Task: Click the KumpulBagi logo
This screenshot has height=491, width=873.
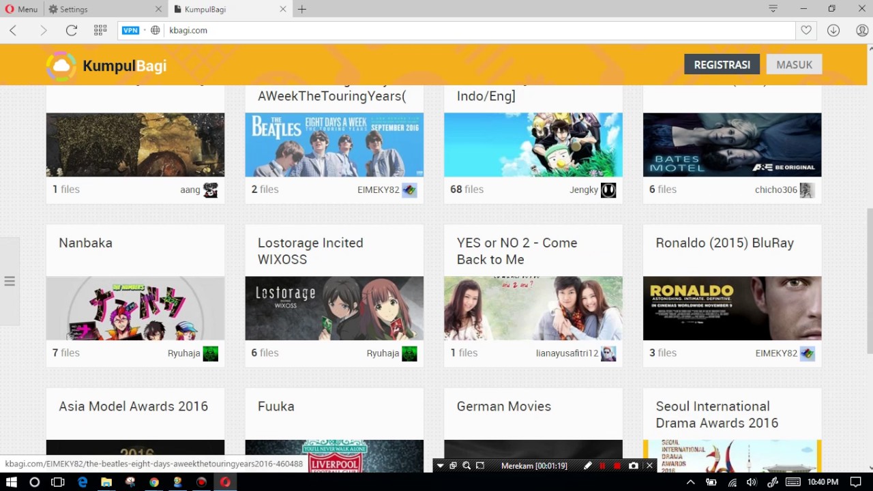Action: (106, 65)
